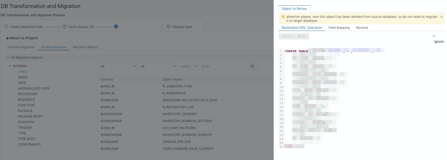This screenshot has width=447, height=160.
Task: Click the Revise button
Action: point(287,36)
